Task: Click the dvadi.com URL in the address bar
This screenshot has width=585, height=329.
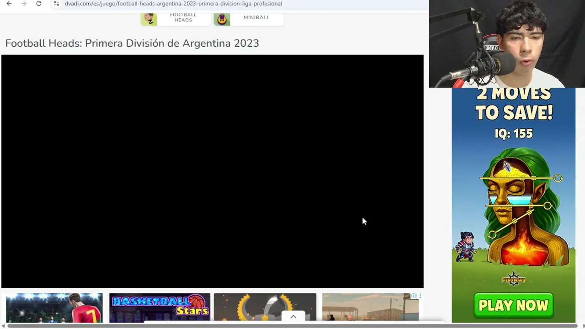Action: point(173,4)
